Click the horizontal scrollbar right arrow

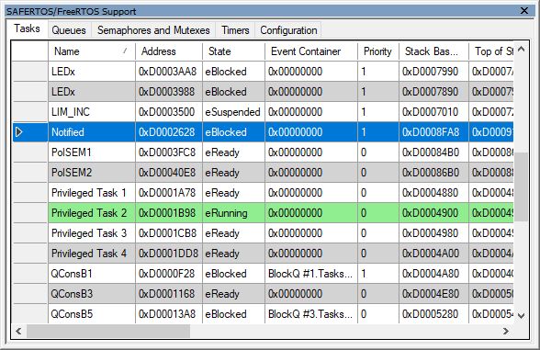tap(505, 331)
